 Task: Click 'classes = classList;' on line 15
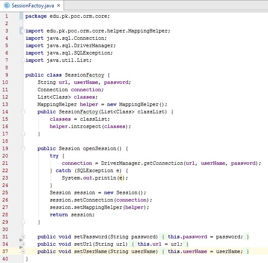(80, 119)
